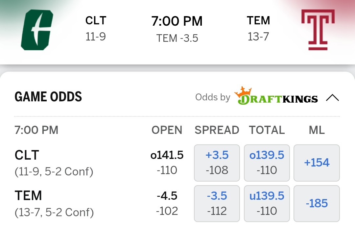Select TEM -3.5 spread bet
The height and width of the screenshot is (231, 355).
pos(217,203)
